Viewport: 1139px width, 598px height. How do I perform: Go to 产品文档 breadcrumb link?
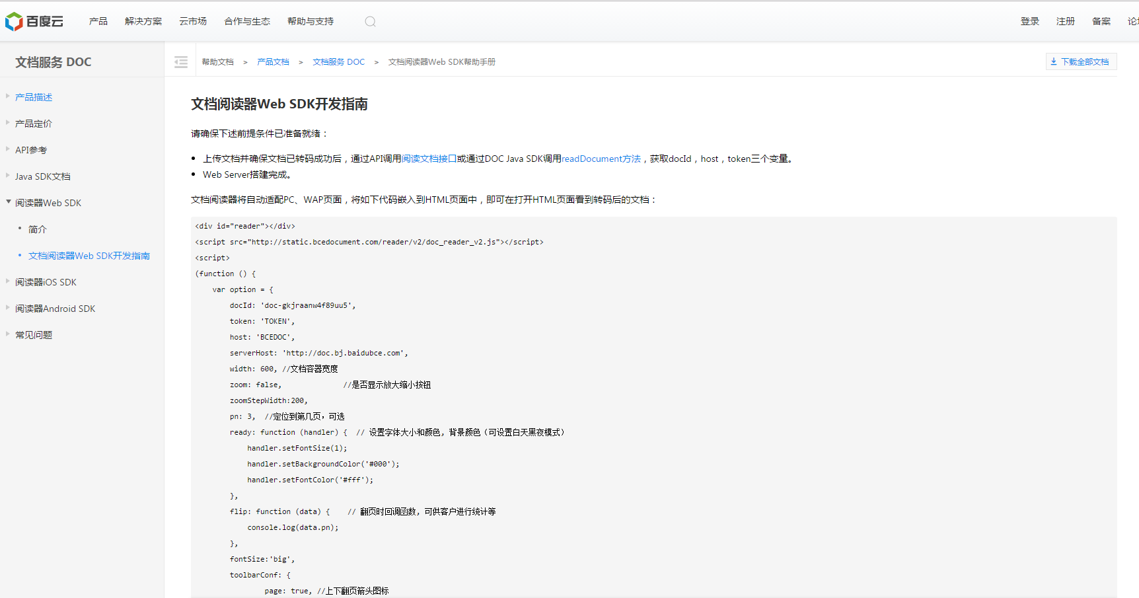[273, 62]
